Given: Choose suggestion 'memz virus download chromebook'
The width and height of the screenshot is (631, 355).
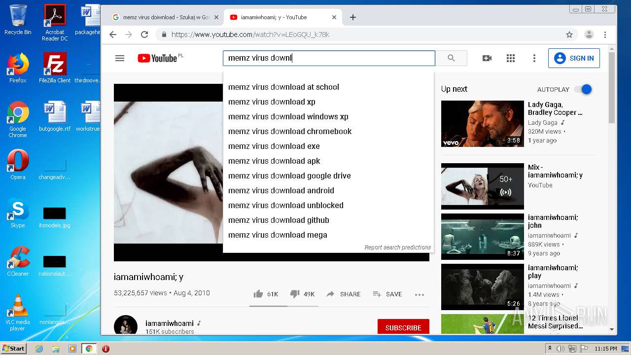Looking at the screenshot, I should (328, 131).
